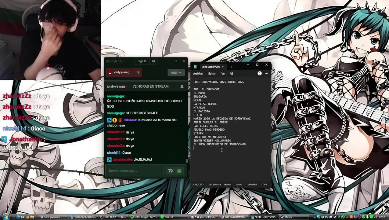
Task: Focus the Send a message field
Action: tap(135, 170)
